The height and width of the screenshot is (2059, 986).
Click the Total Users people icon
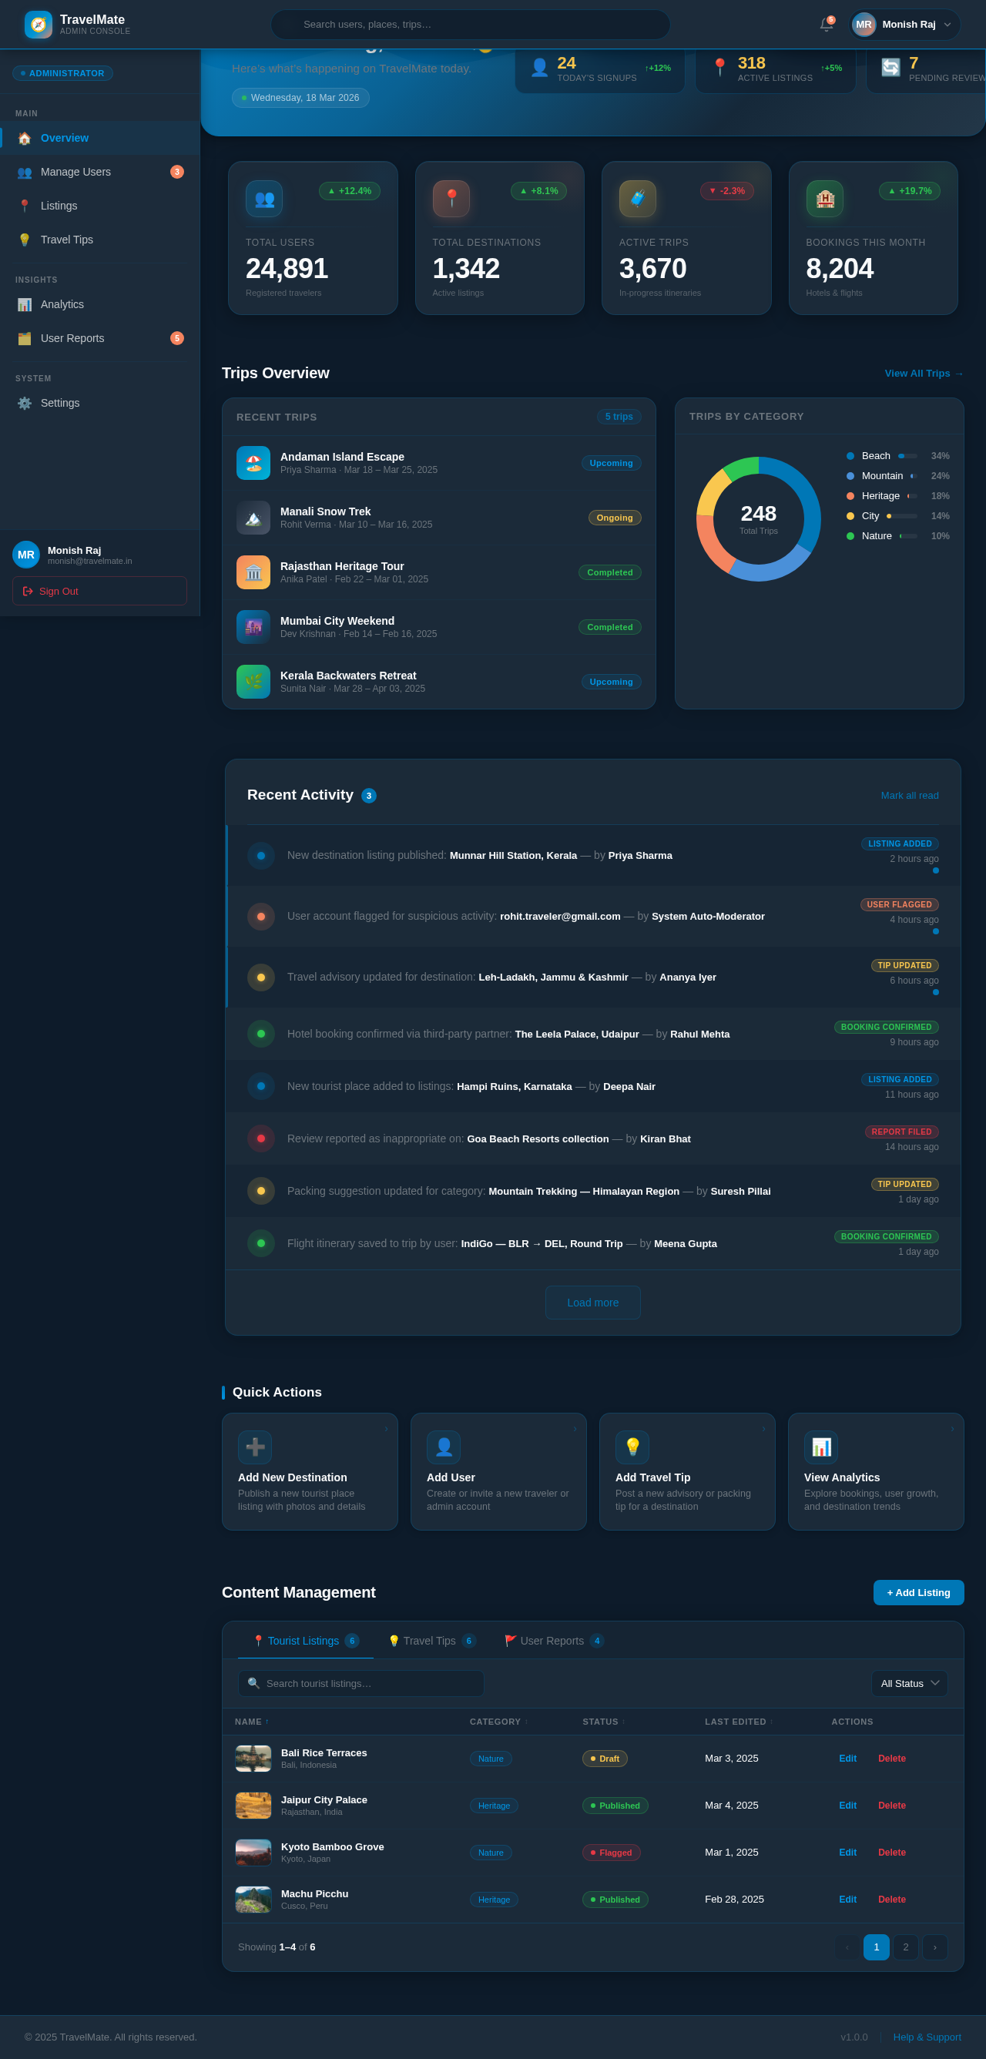pos(263,198)
